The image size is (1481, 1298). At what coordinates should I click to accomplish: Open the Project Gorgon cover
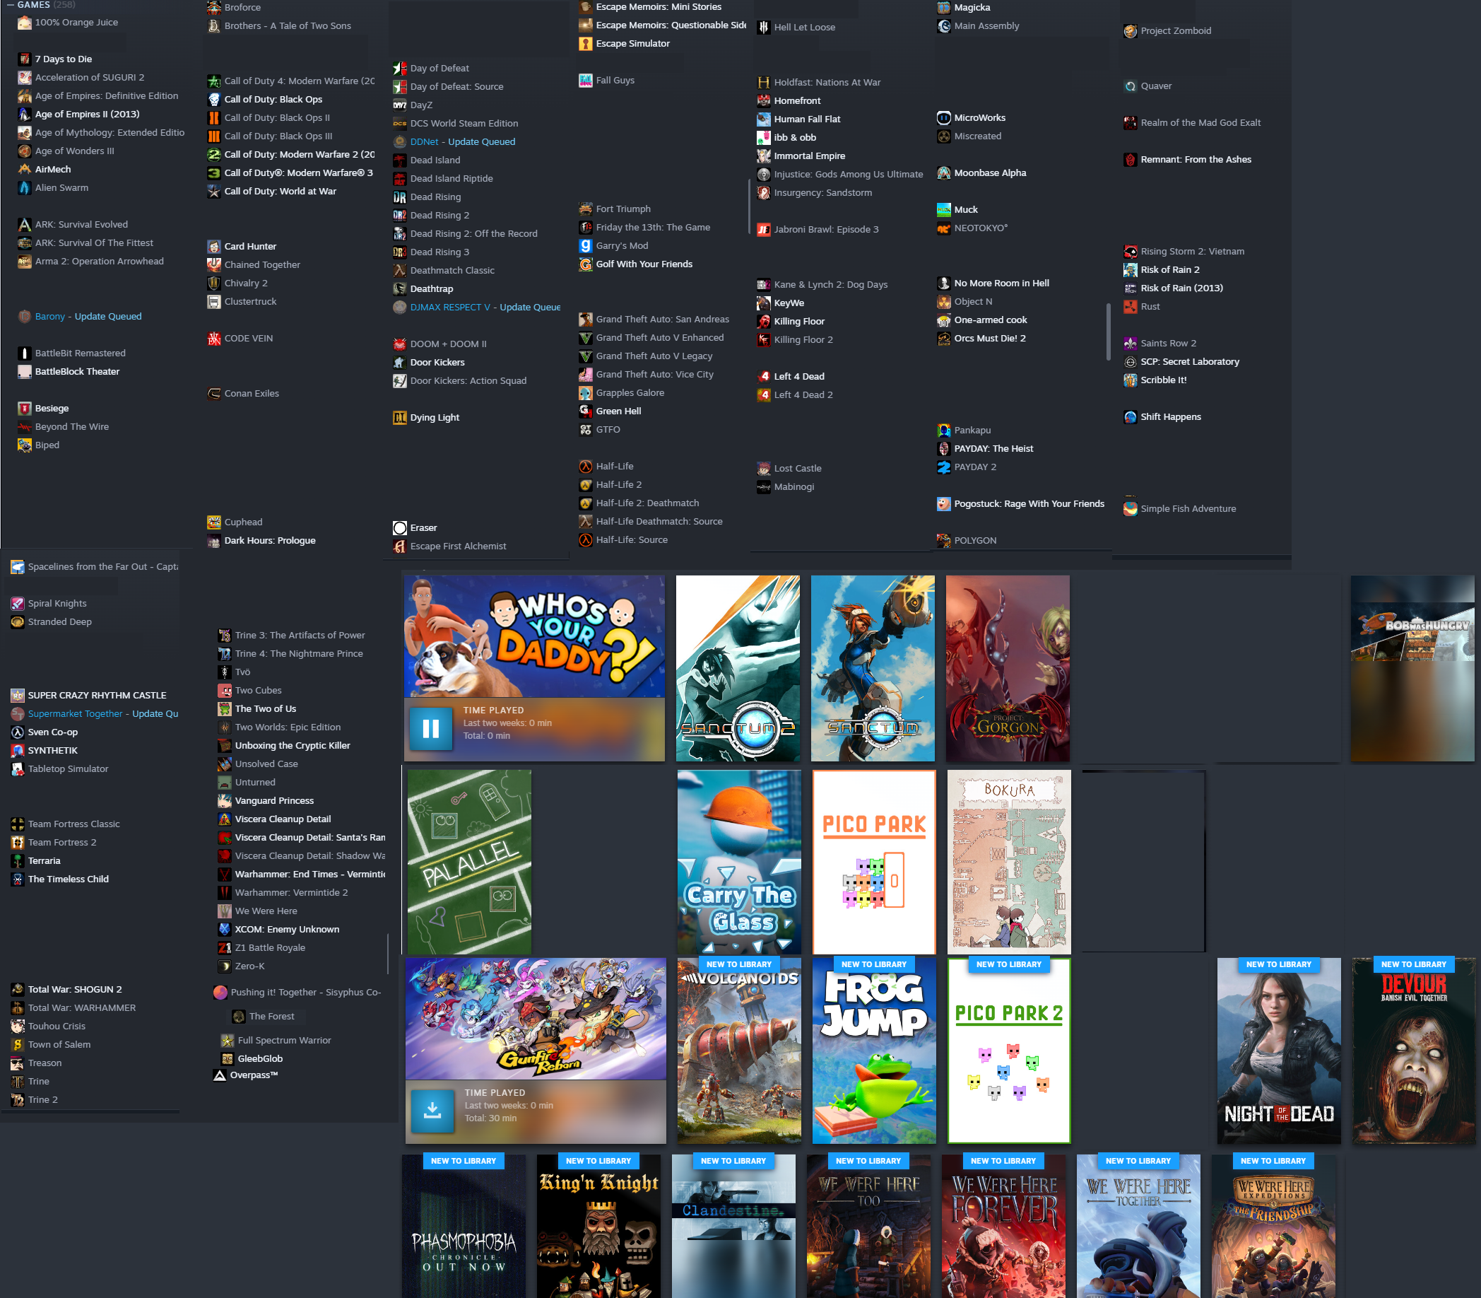click(x=1008, y=668)
